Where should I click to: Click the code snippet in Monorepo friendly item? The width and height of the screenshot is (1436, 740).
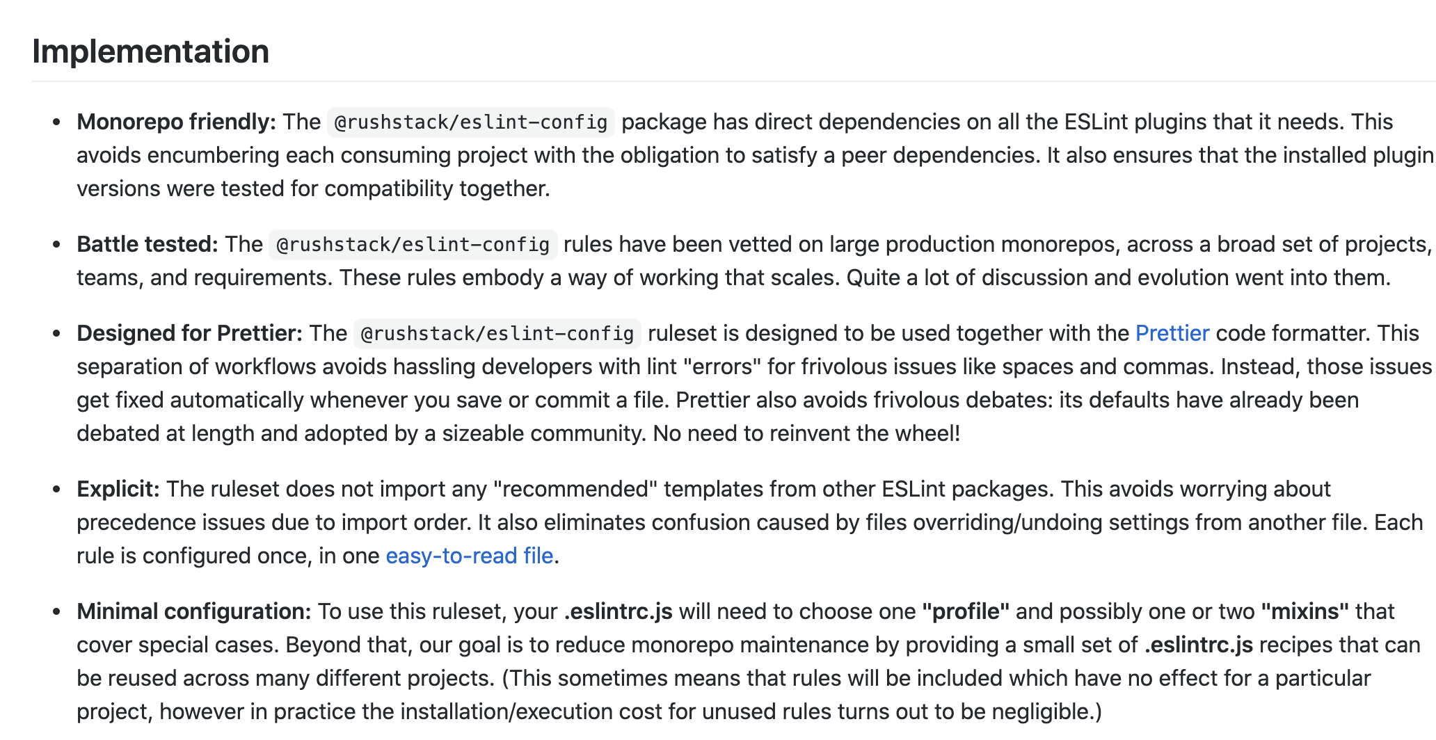[x=470, y=122]
